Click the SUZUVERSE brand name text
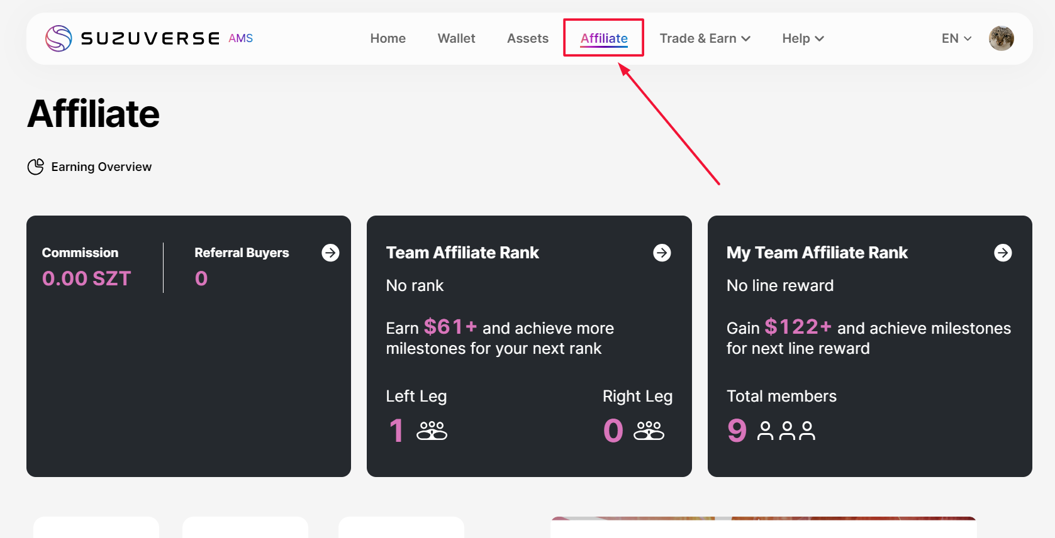 150,38
